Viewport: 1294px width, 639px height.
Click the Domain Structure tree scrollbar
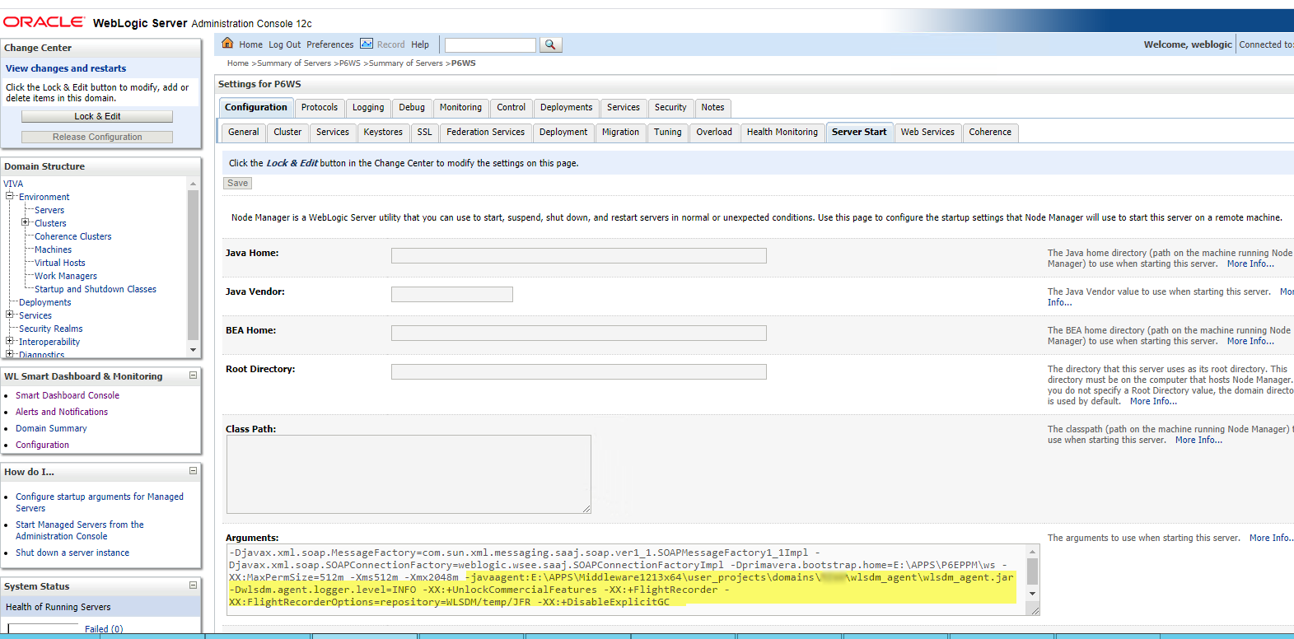[x=194, y=266]
